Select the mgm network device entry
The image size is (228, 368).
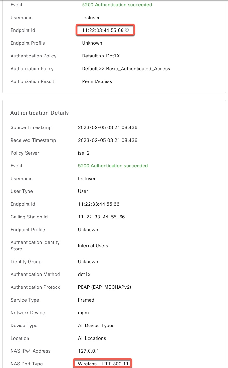83,313
